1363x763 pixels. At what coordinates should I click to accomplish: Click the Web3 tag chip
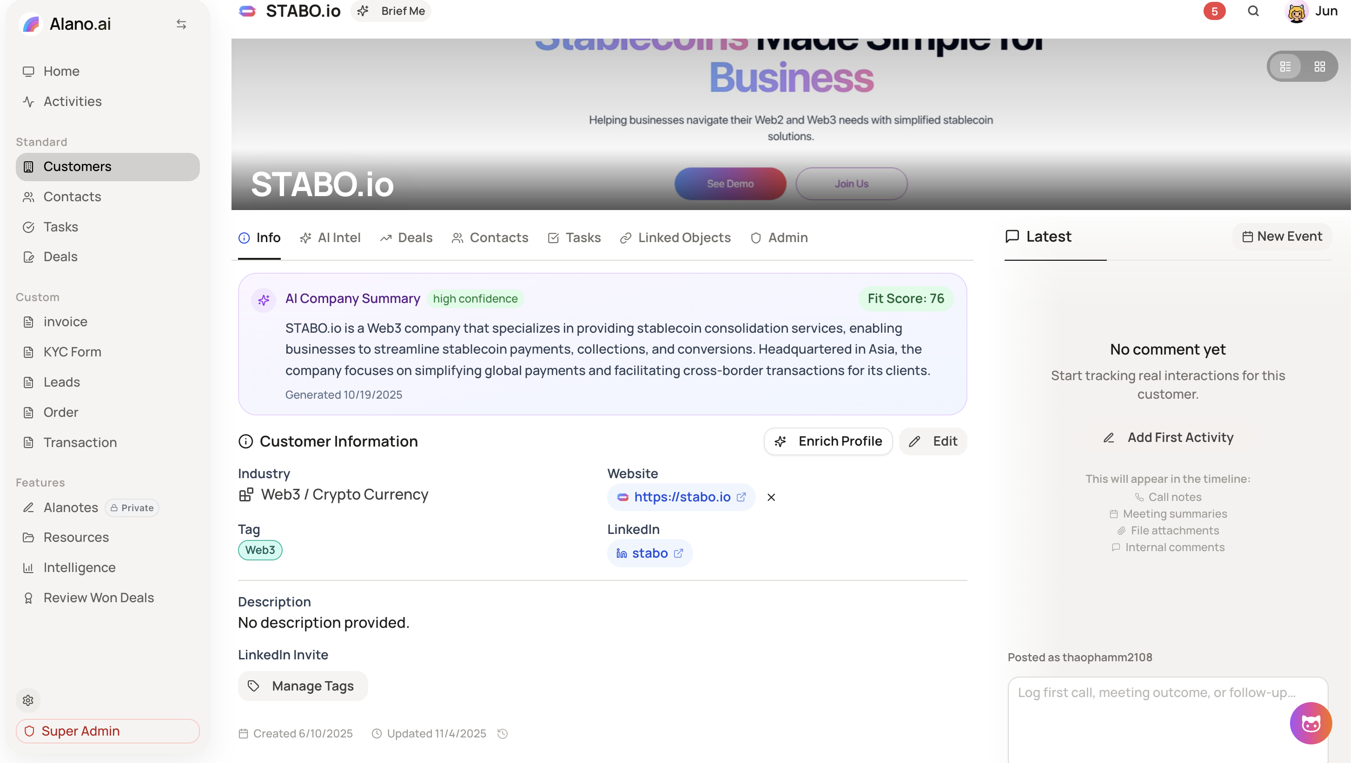[x=260, y=550]
